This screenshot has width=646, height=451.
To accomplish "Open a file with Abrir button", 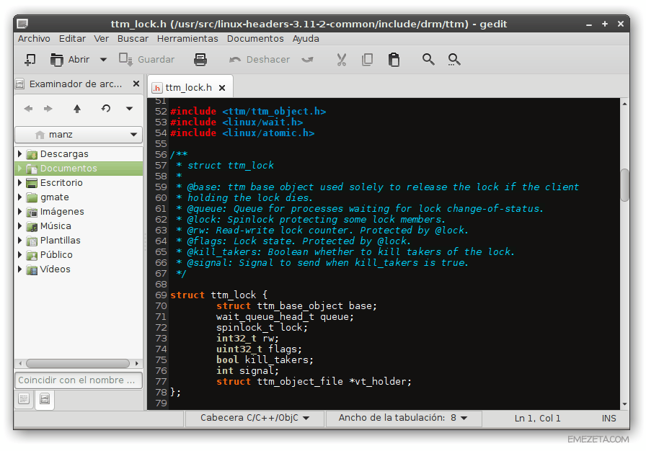I will [69, 60].
